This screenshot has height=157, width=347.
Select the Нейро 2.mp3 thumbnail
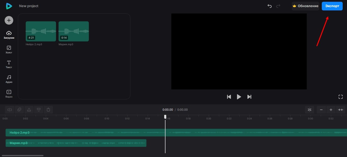(x=41, y=31)
